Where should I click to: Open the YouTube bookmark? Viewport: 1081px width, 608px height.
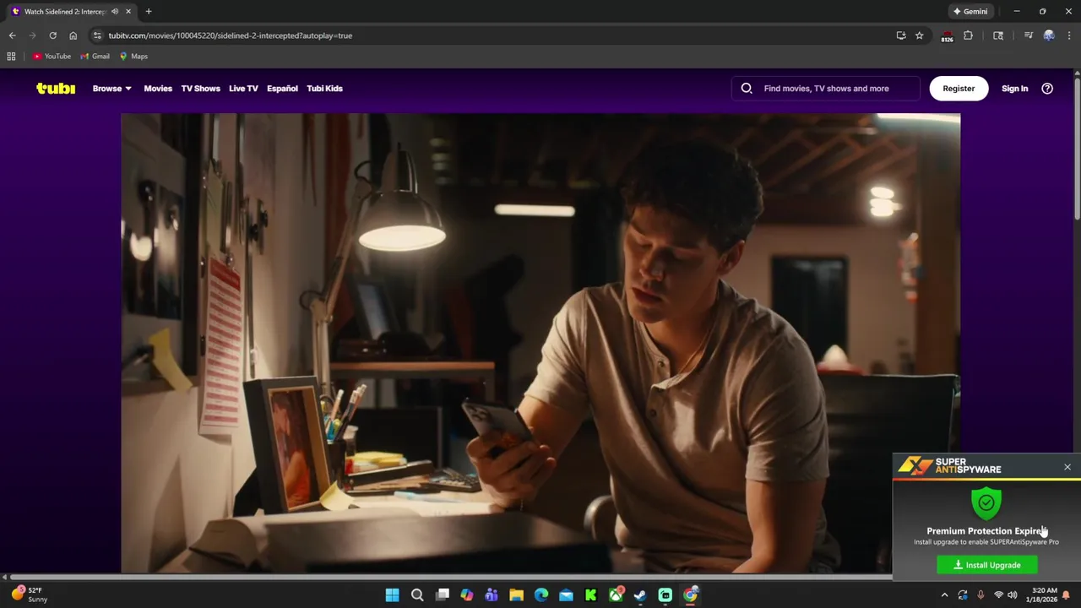coord(52,57)
